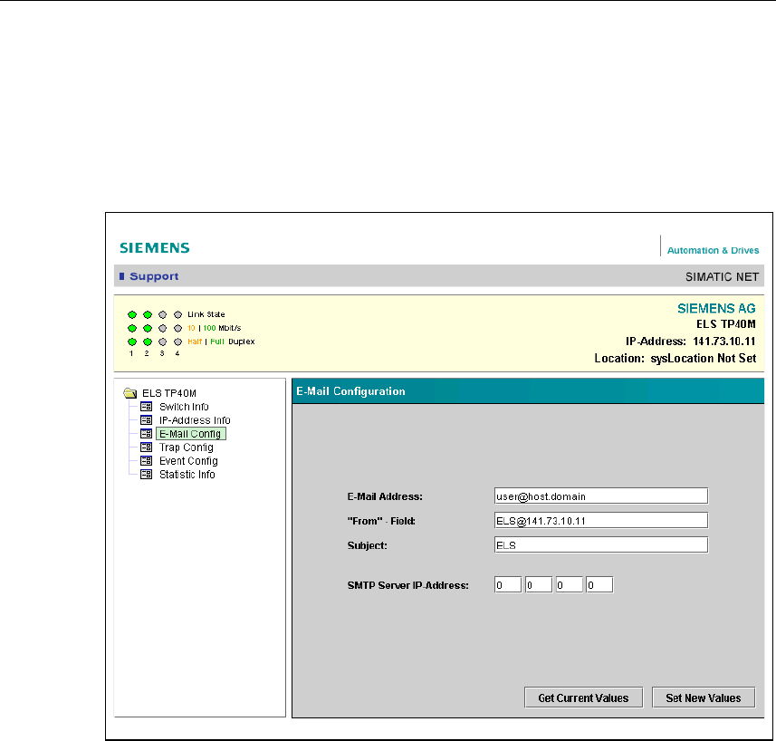Click the SIMATIC NET text

(722, 276)
